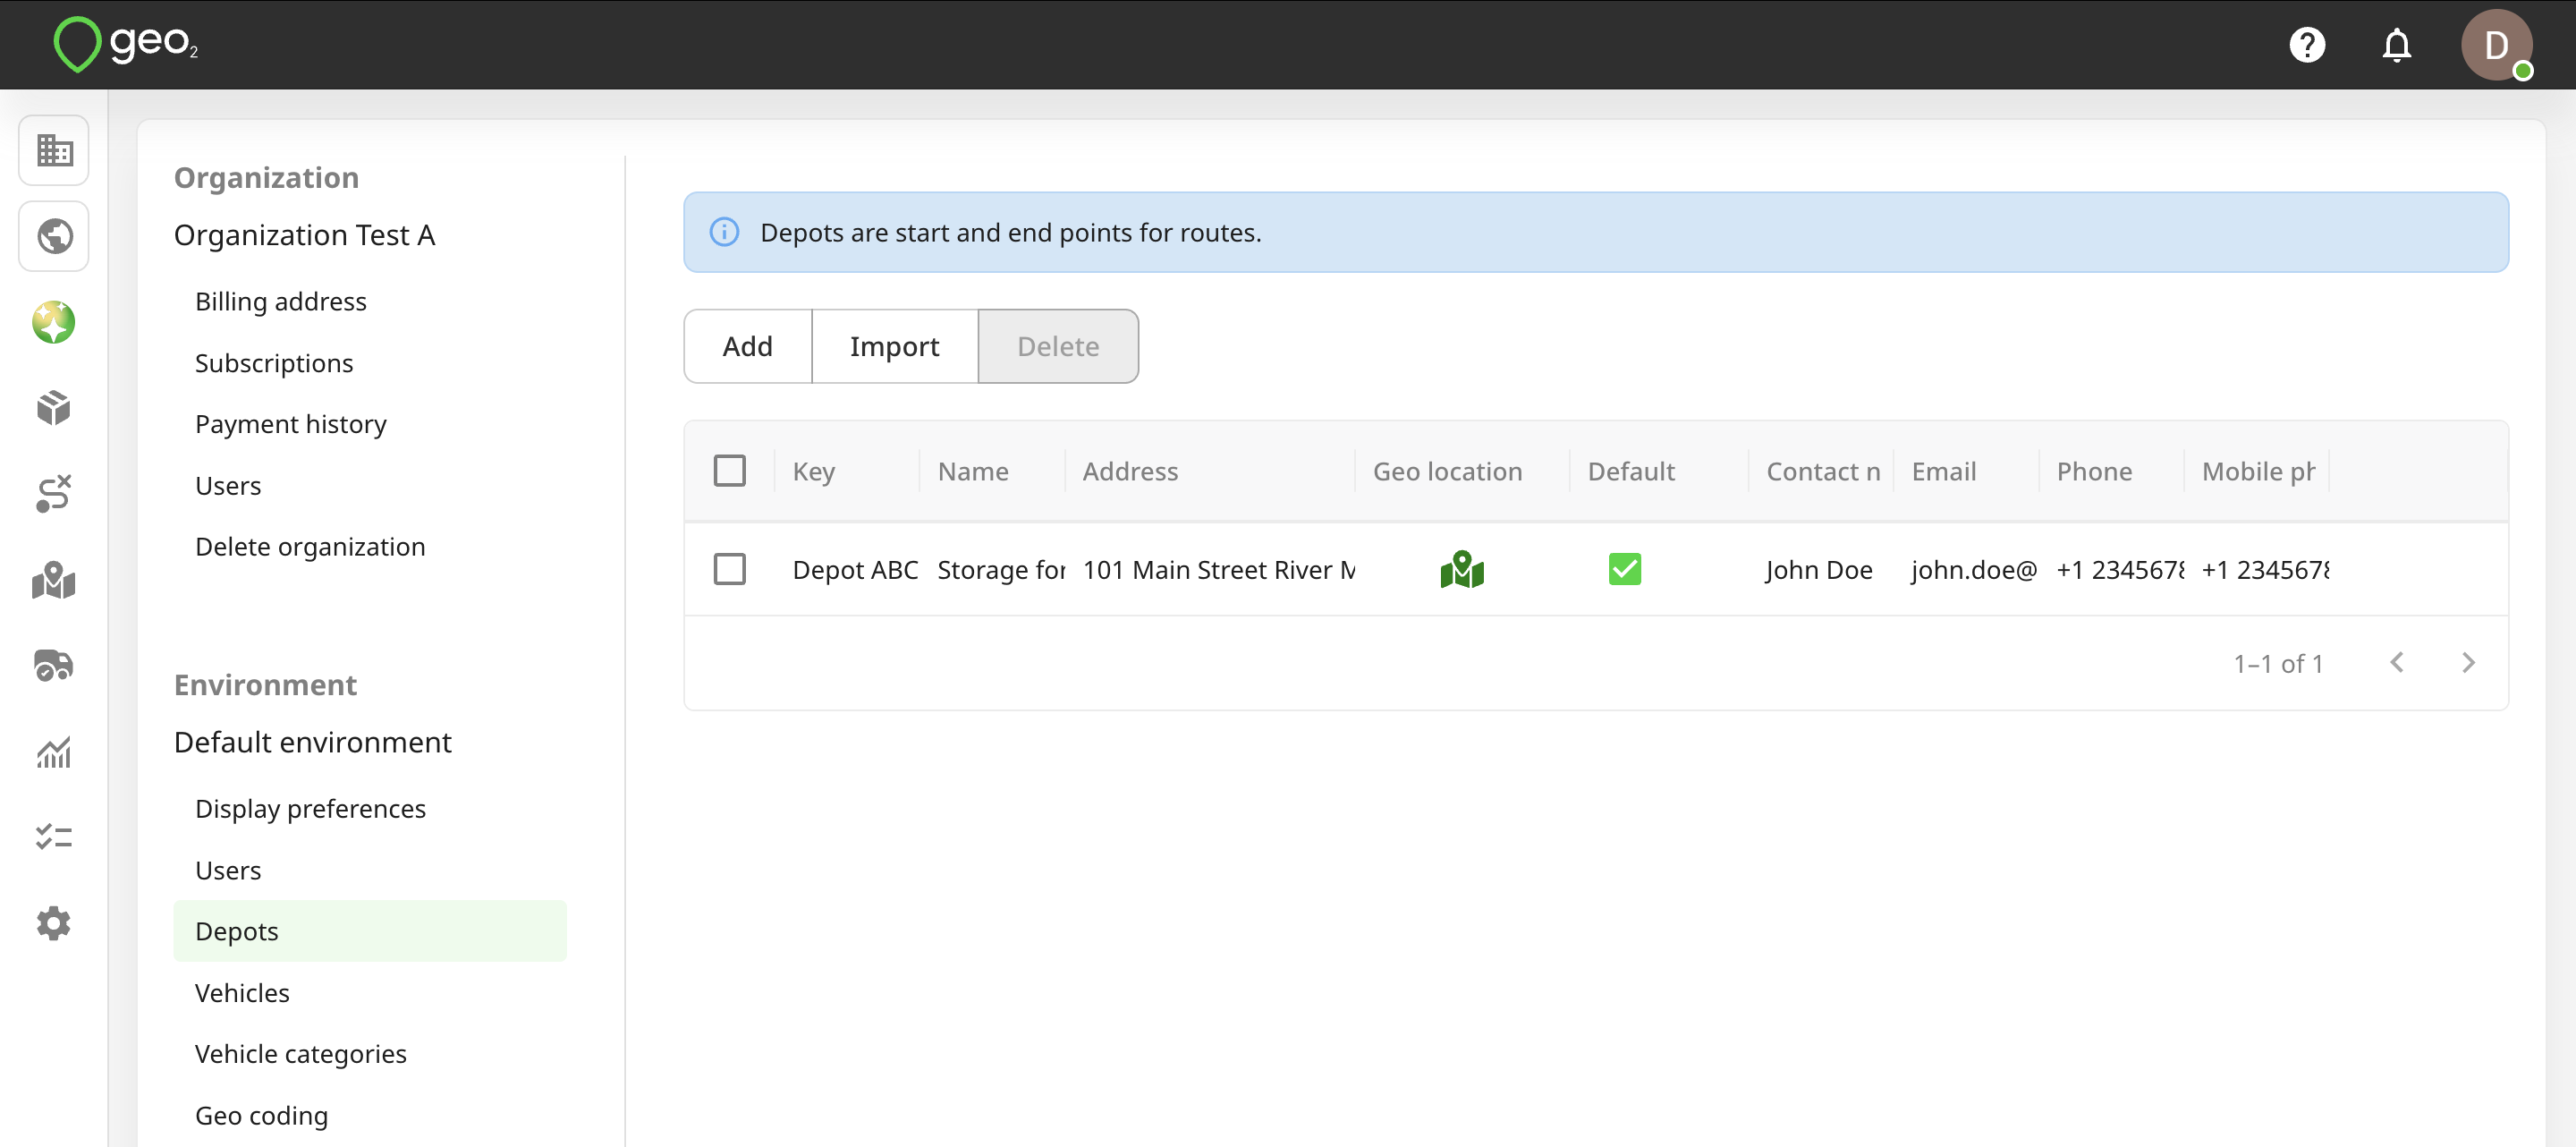Image resolution: width=2576 pixels, height=1147 pixels.
Task: Open the user avatar menu
Action: point(2496,45)
